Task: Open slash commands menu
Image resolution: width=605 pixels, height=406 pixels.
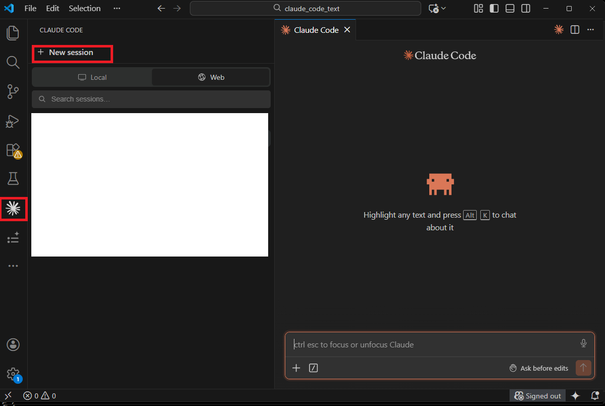Action: (313, 368)
